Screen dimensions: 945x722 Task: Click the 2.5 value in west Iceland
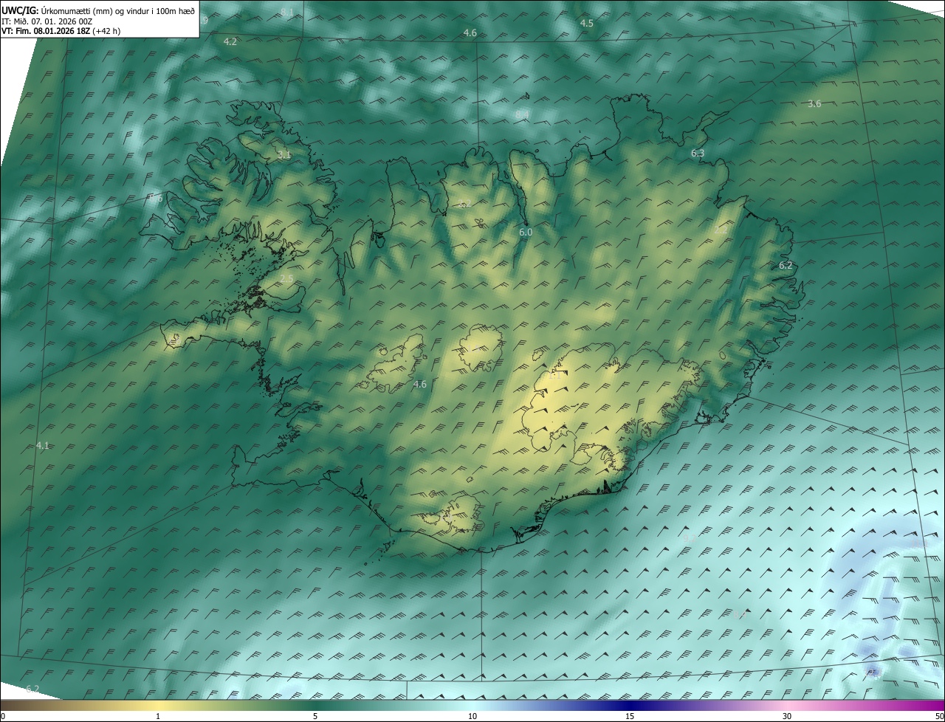pyautogui.click(x=286, y=278)
